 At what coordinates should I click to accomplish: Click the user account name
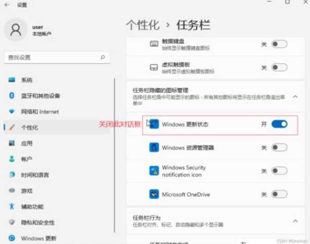[38, 27]
